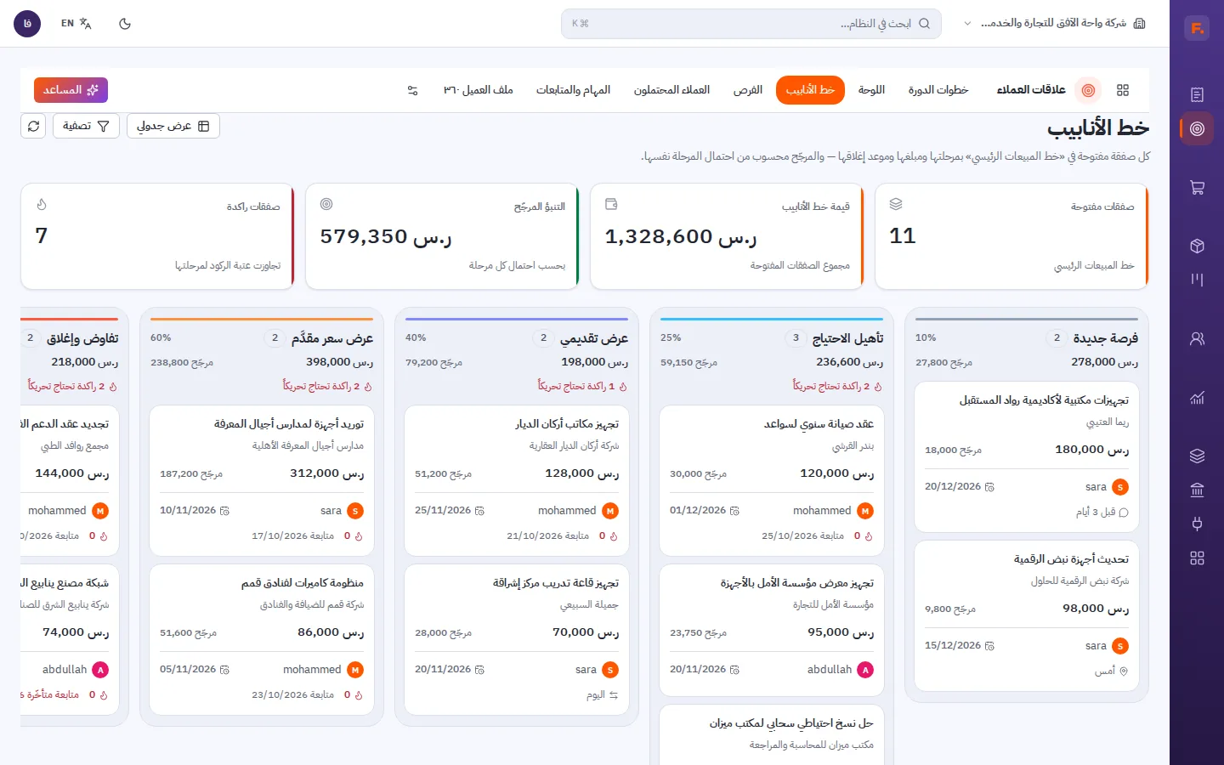
Task: Open the تجهيز مكاتب أركان الديار deal
Action: pos(517,481)
